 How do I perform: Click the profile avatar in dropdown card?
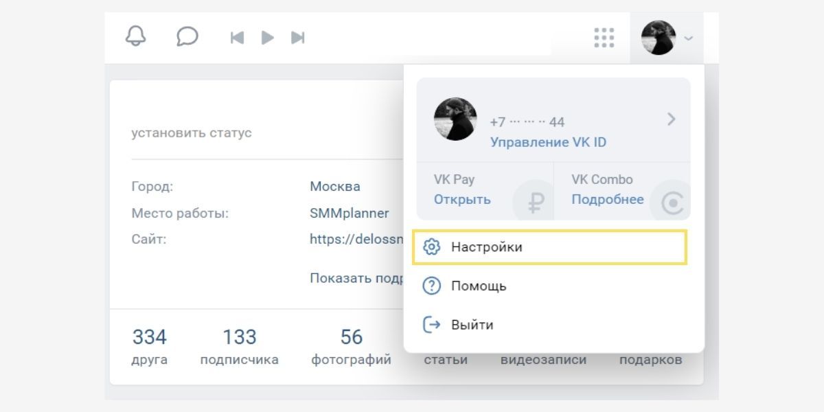click(x=455, y=119)
